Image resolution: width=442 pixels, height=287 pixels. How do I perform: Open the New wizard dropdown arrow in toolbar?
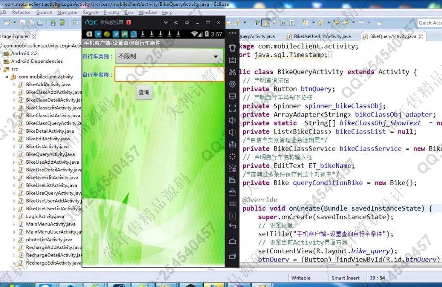coord(15,23)
